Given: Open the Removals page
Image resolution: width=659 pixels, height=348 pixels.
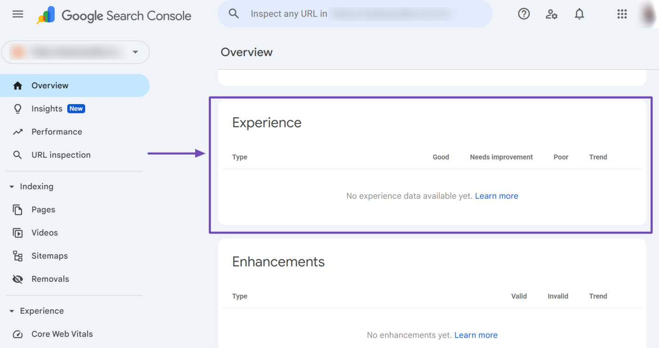Looking at the screenshot, I should [50, 279].
